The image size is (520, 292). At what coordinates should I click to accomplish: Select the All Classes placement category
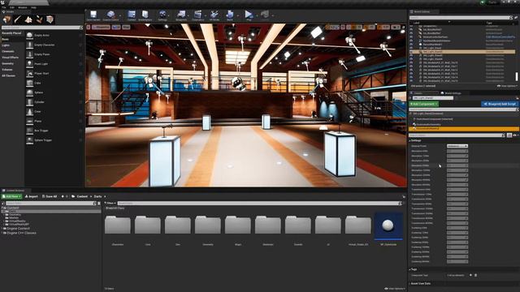pos(9,75)
